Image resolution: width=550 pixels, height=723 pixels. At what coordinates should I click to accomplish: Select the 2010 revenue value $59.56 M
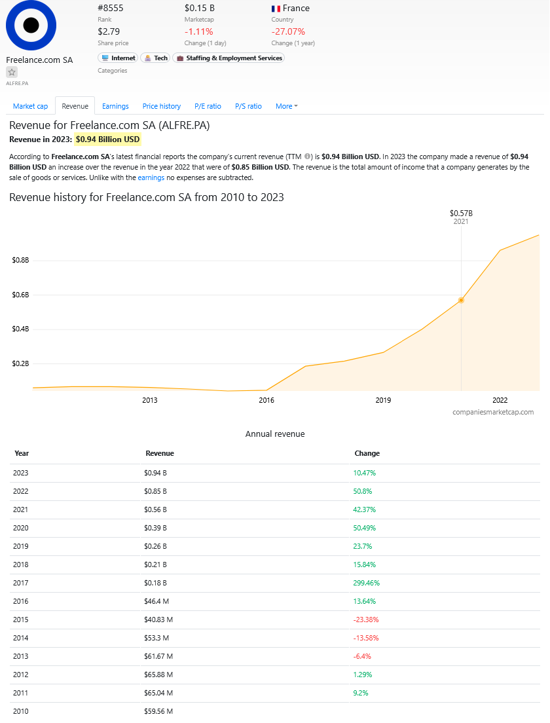(158, 711)
